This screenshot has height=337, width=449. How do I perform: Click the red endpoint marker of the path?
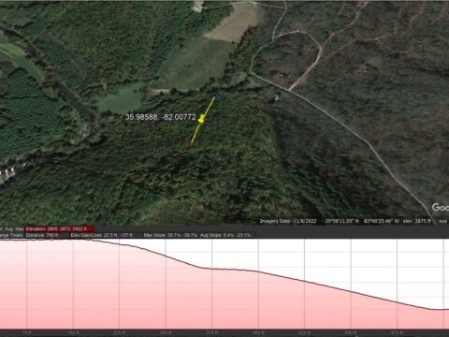pyautogui.click(x=191, y=144)
